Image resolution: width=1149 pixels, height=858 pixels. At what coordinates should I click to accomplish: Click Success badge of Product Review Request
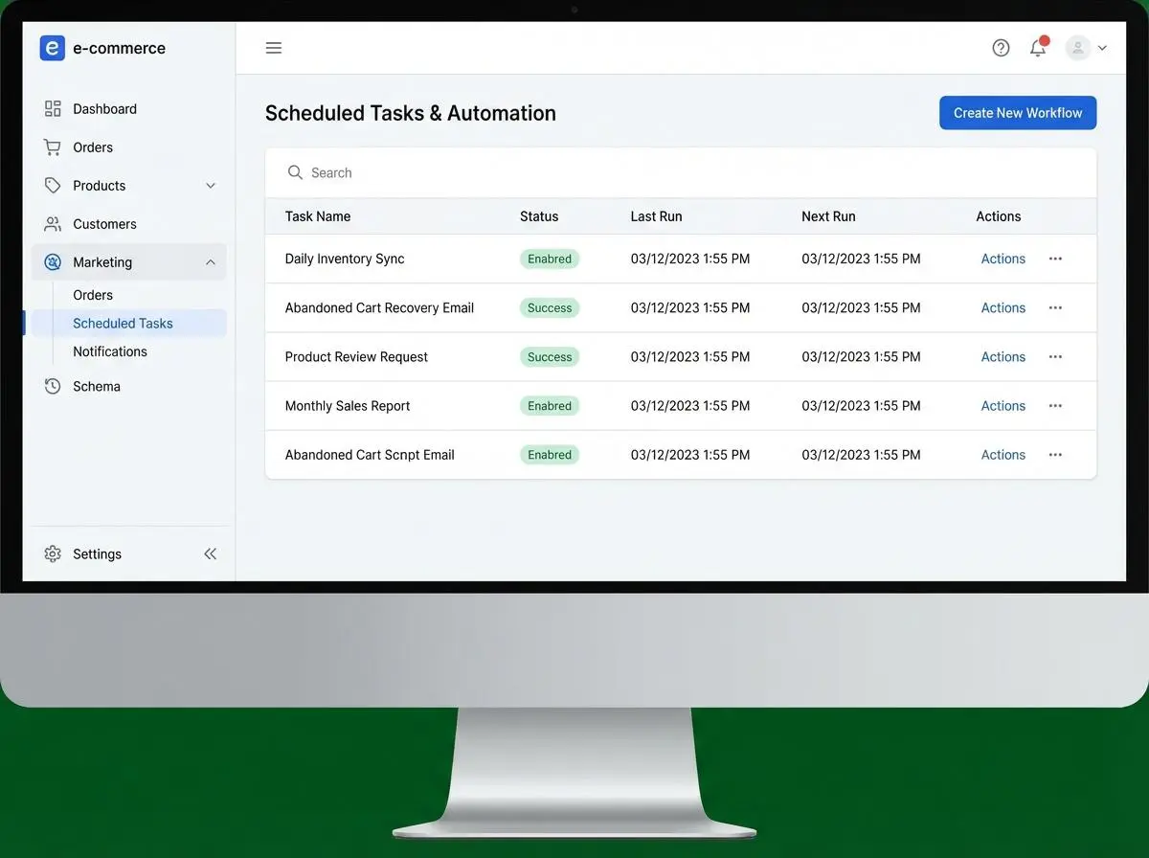pos(550,356)
